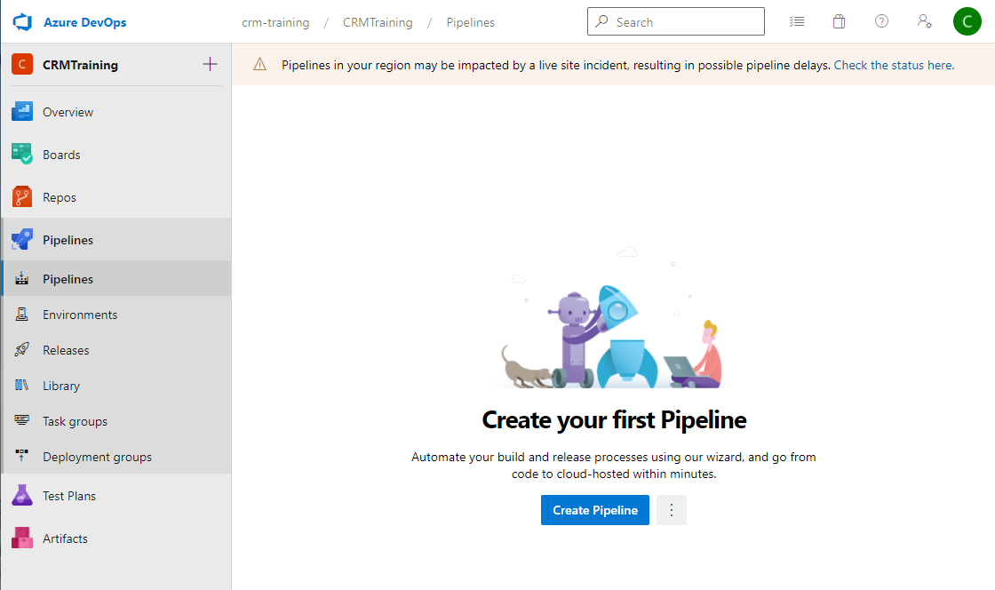Click the magnifier icon in Search box
Screen dimensions: 995x590
click(x=601, y=21)
